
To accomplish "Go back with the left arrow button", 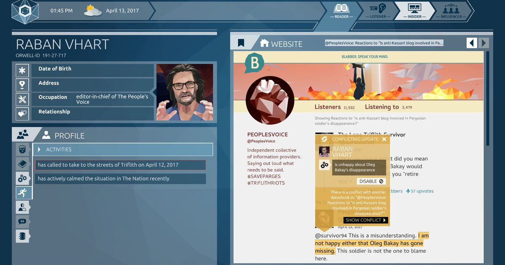I will pyautogui.click(x=472, y=43).
